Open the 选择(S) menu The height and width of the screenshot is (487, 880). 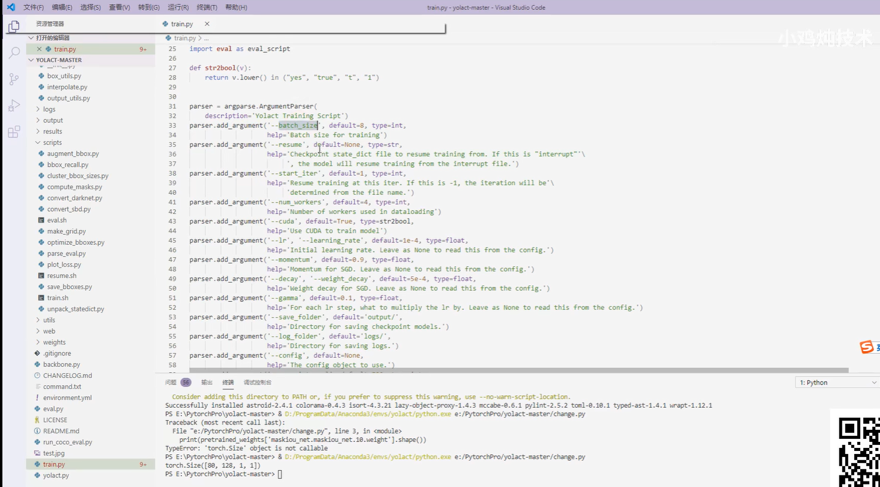(90, 7)
